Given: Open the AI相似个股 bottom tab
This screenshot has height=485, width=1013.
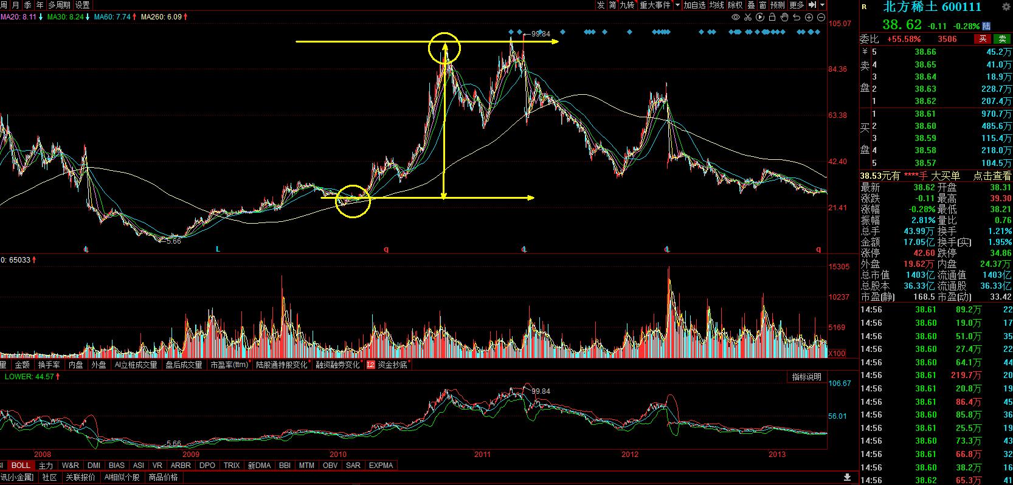Looking at the screenshot, I should [x=122, y=478].
